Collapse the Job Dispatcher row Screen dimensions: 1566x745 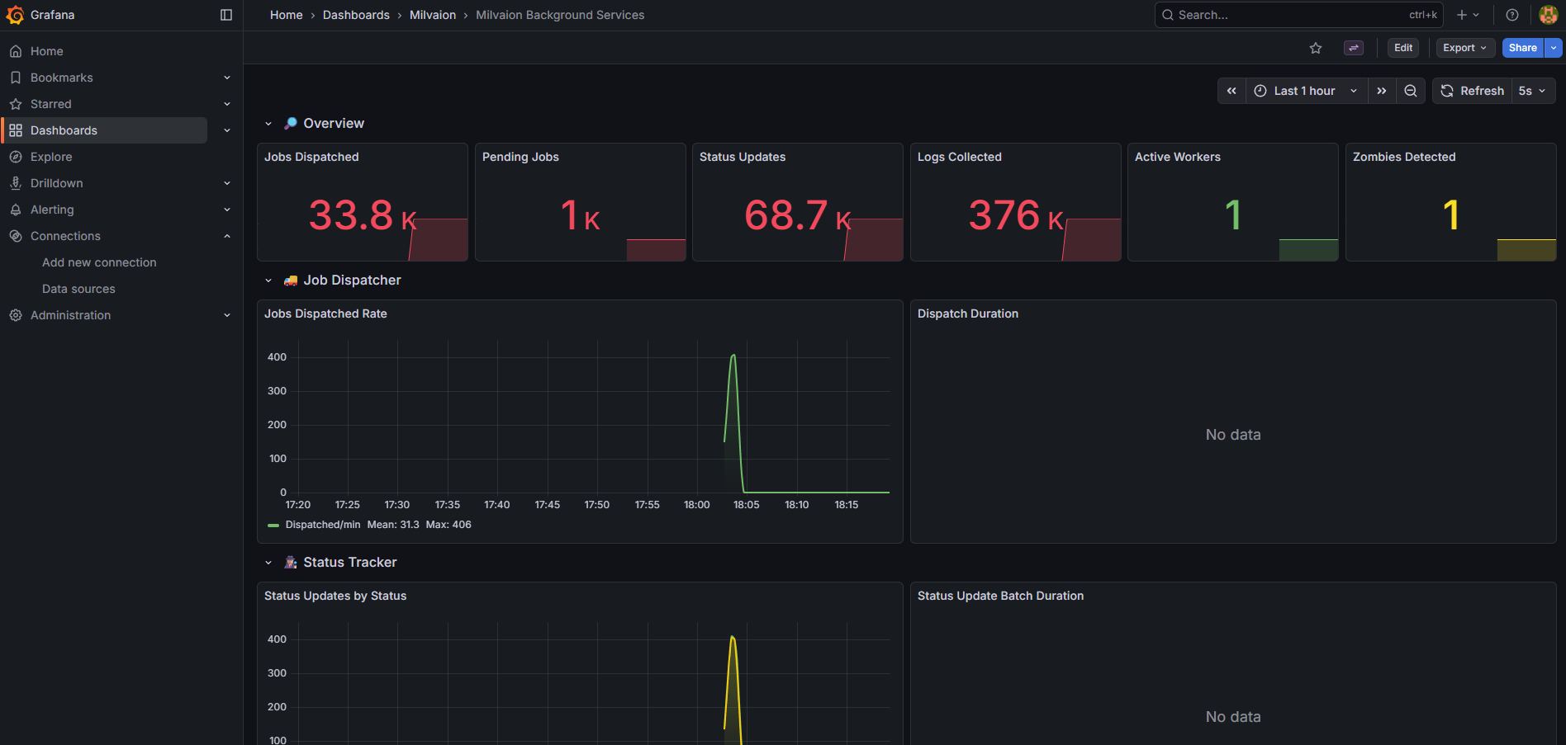[x=268, y=281]
